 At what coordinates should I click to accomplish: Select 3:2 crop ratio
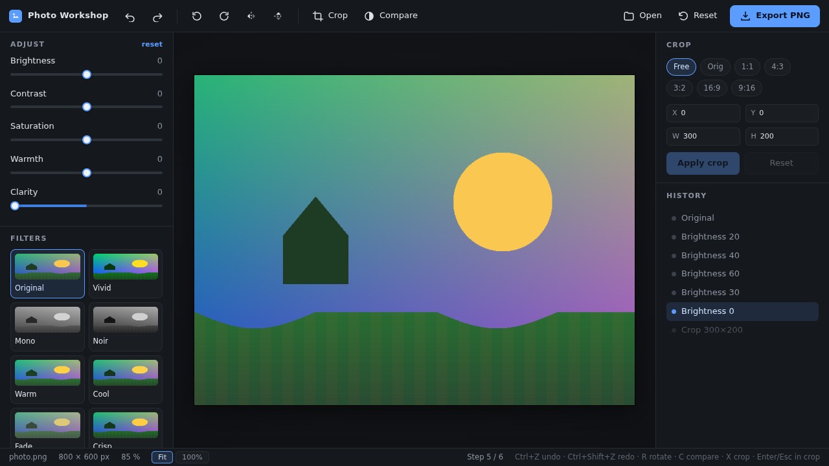coord(679,88)
